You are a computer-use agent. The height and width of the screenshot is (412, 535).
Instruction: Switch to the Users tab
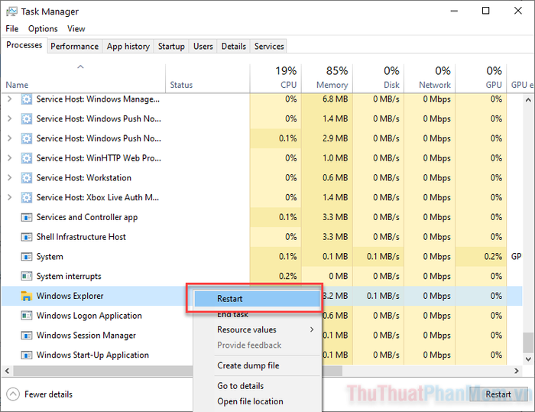[x=203, y=46]
